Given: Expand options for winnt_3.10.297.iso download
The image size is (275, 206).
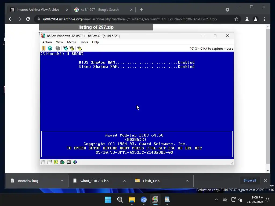Looking at the screenshot, I should click(125, 181).
